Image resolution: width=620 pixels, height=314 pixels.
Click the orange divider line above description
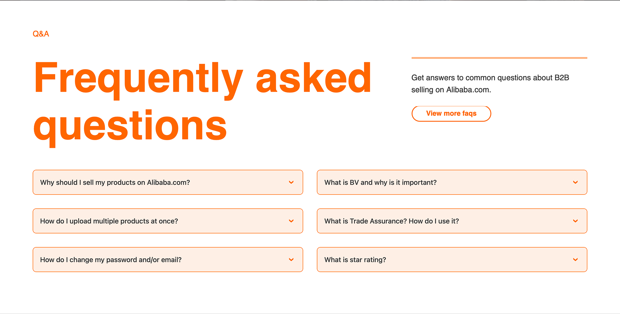point(499,58)
